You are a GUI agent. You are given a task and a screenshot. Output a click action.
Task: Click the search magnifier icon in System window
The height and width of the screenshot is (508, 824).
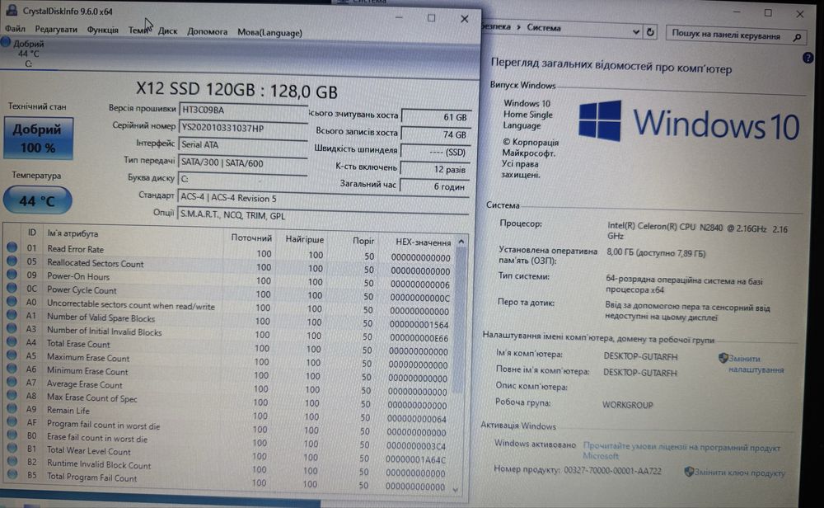click(797, 37)
